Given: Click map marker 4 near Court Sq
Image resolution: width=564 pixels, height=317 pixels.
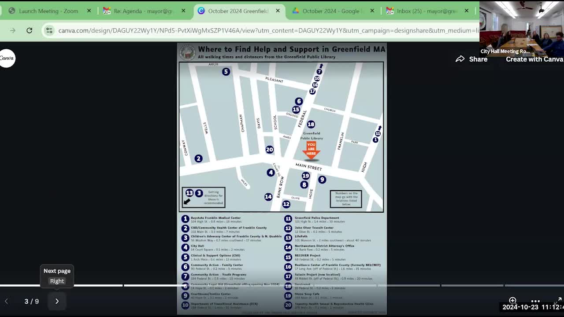Looking at the screenshot, I should 271,173.
